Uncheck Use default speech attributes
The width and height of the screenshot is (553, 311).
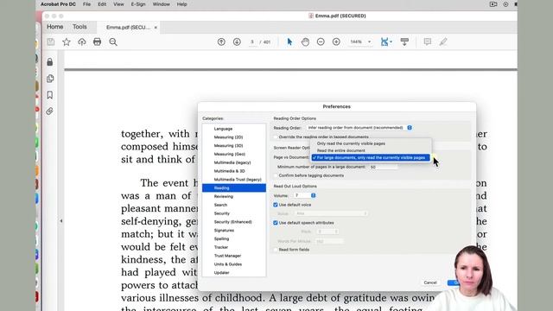276,223
